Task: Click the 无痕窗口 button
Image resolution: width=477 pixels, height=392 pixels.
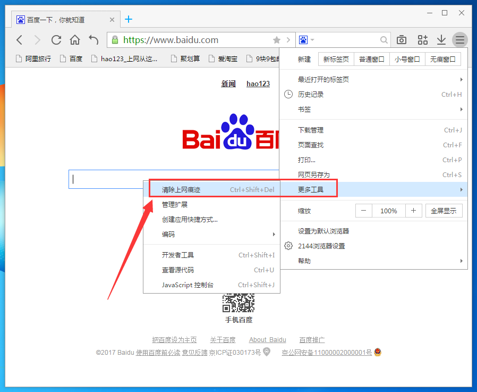Action: coord(443,59)
